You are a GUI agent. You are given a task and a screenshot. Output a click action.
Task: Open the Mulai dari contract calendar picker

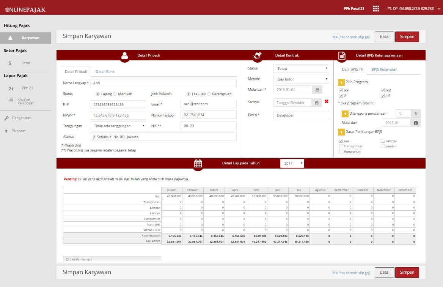click(317, 90)
